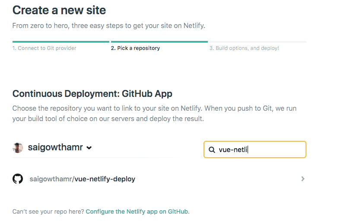Click the saigowthamr profile avatar
The image size is (363, 224).
pos(18,148)
